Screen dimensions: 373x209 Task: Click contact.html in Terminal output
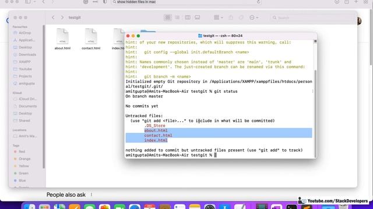(x=158, y=135)
